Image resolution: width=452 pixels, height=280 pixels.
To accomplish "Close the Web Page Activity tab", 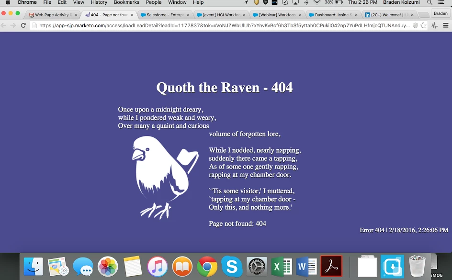I will point(76,15).
